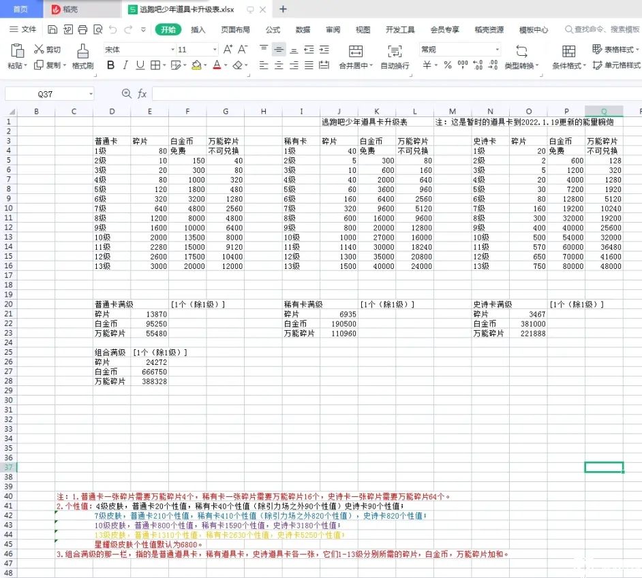Click the Auto Wrap (自动换行) icon

click(x=395, y=52)
